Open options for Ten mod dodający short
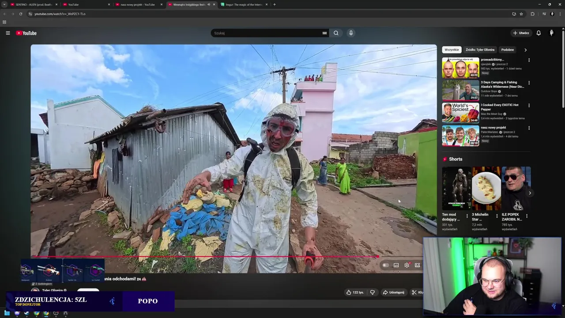Image resolution: width=565 pixels, height=318 pixels. [467, 216]
